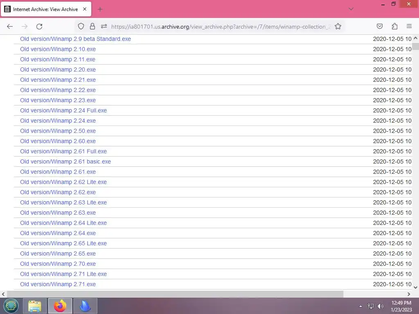The height and width of the screenshot is (314, 419).
Task: Go back to the previous page
Action: 10,27
